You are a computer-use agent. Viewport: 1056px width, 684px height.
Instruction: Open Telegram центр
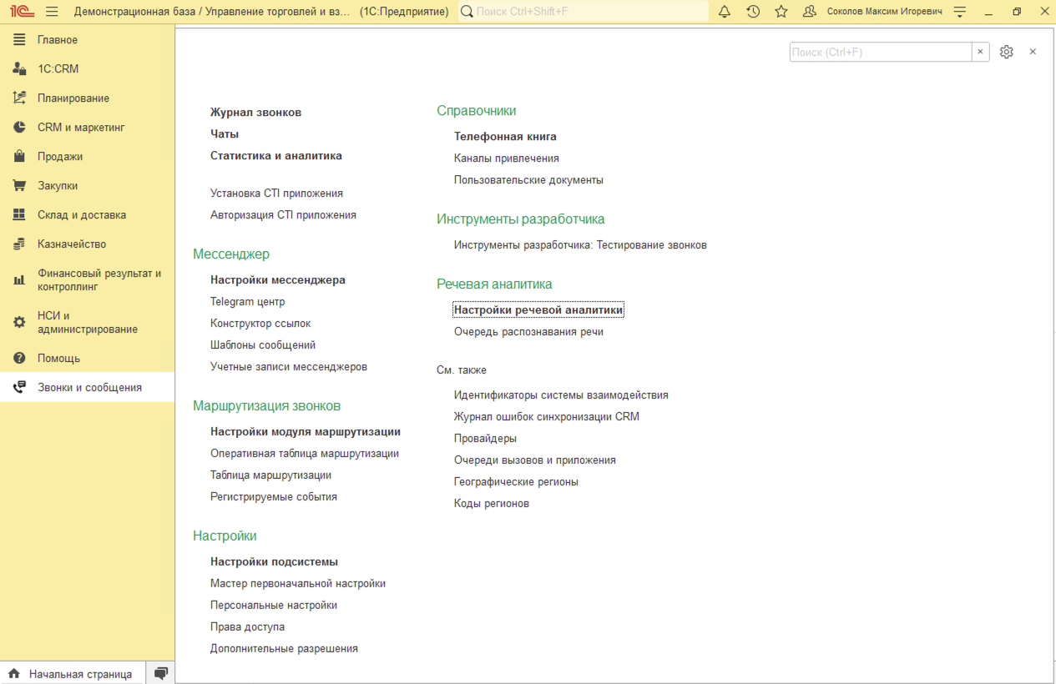tap(247, 302)
